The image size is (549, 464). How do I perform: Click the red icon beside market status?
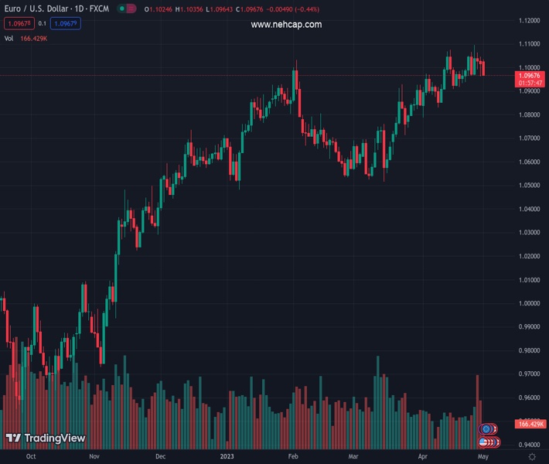131,9
